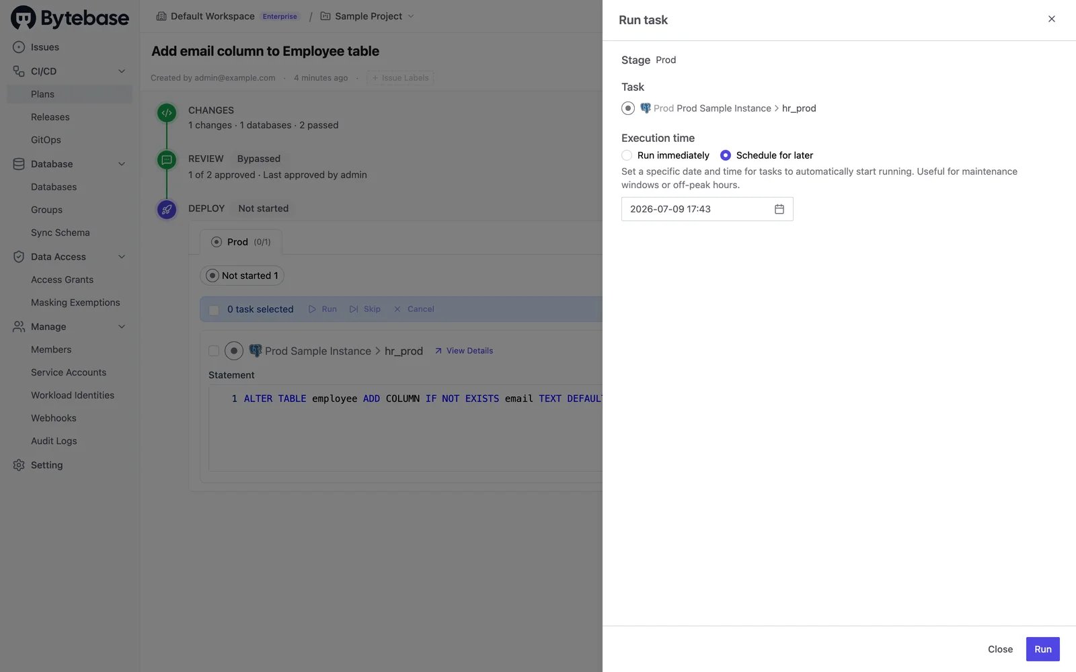Viewport: 1076px width, 672px height.
Task: Open GitOps in the sidebar
Action: (46, 140)
